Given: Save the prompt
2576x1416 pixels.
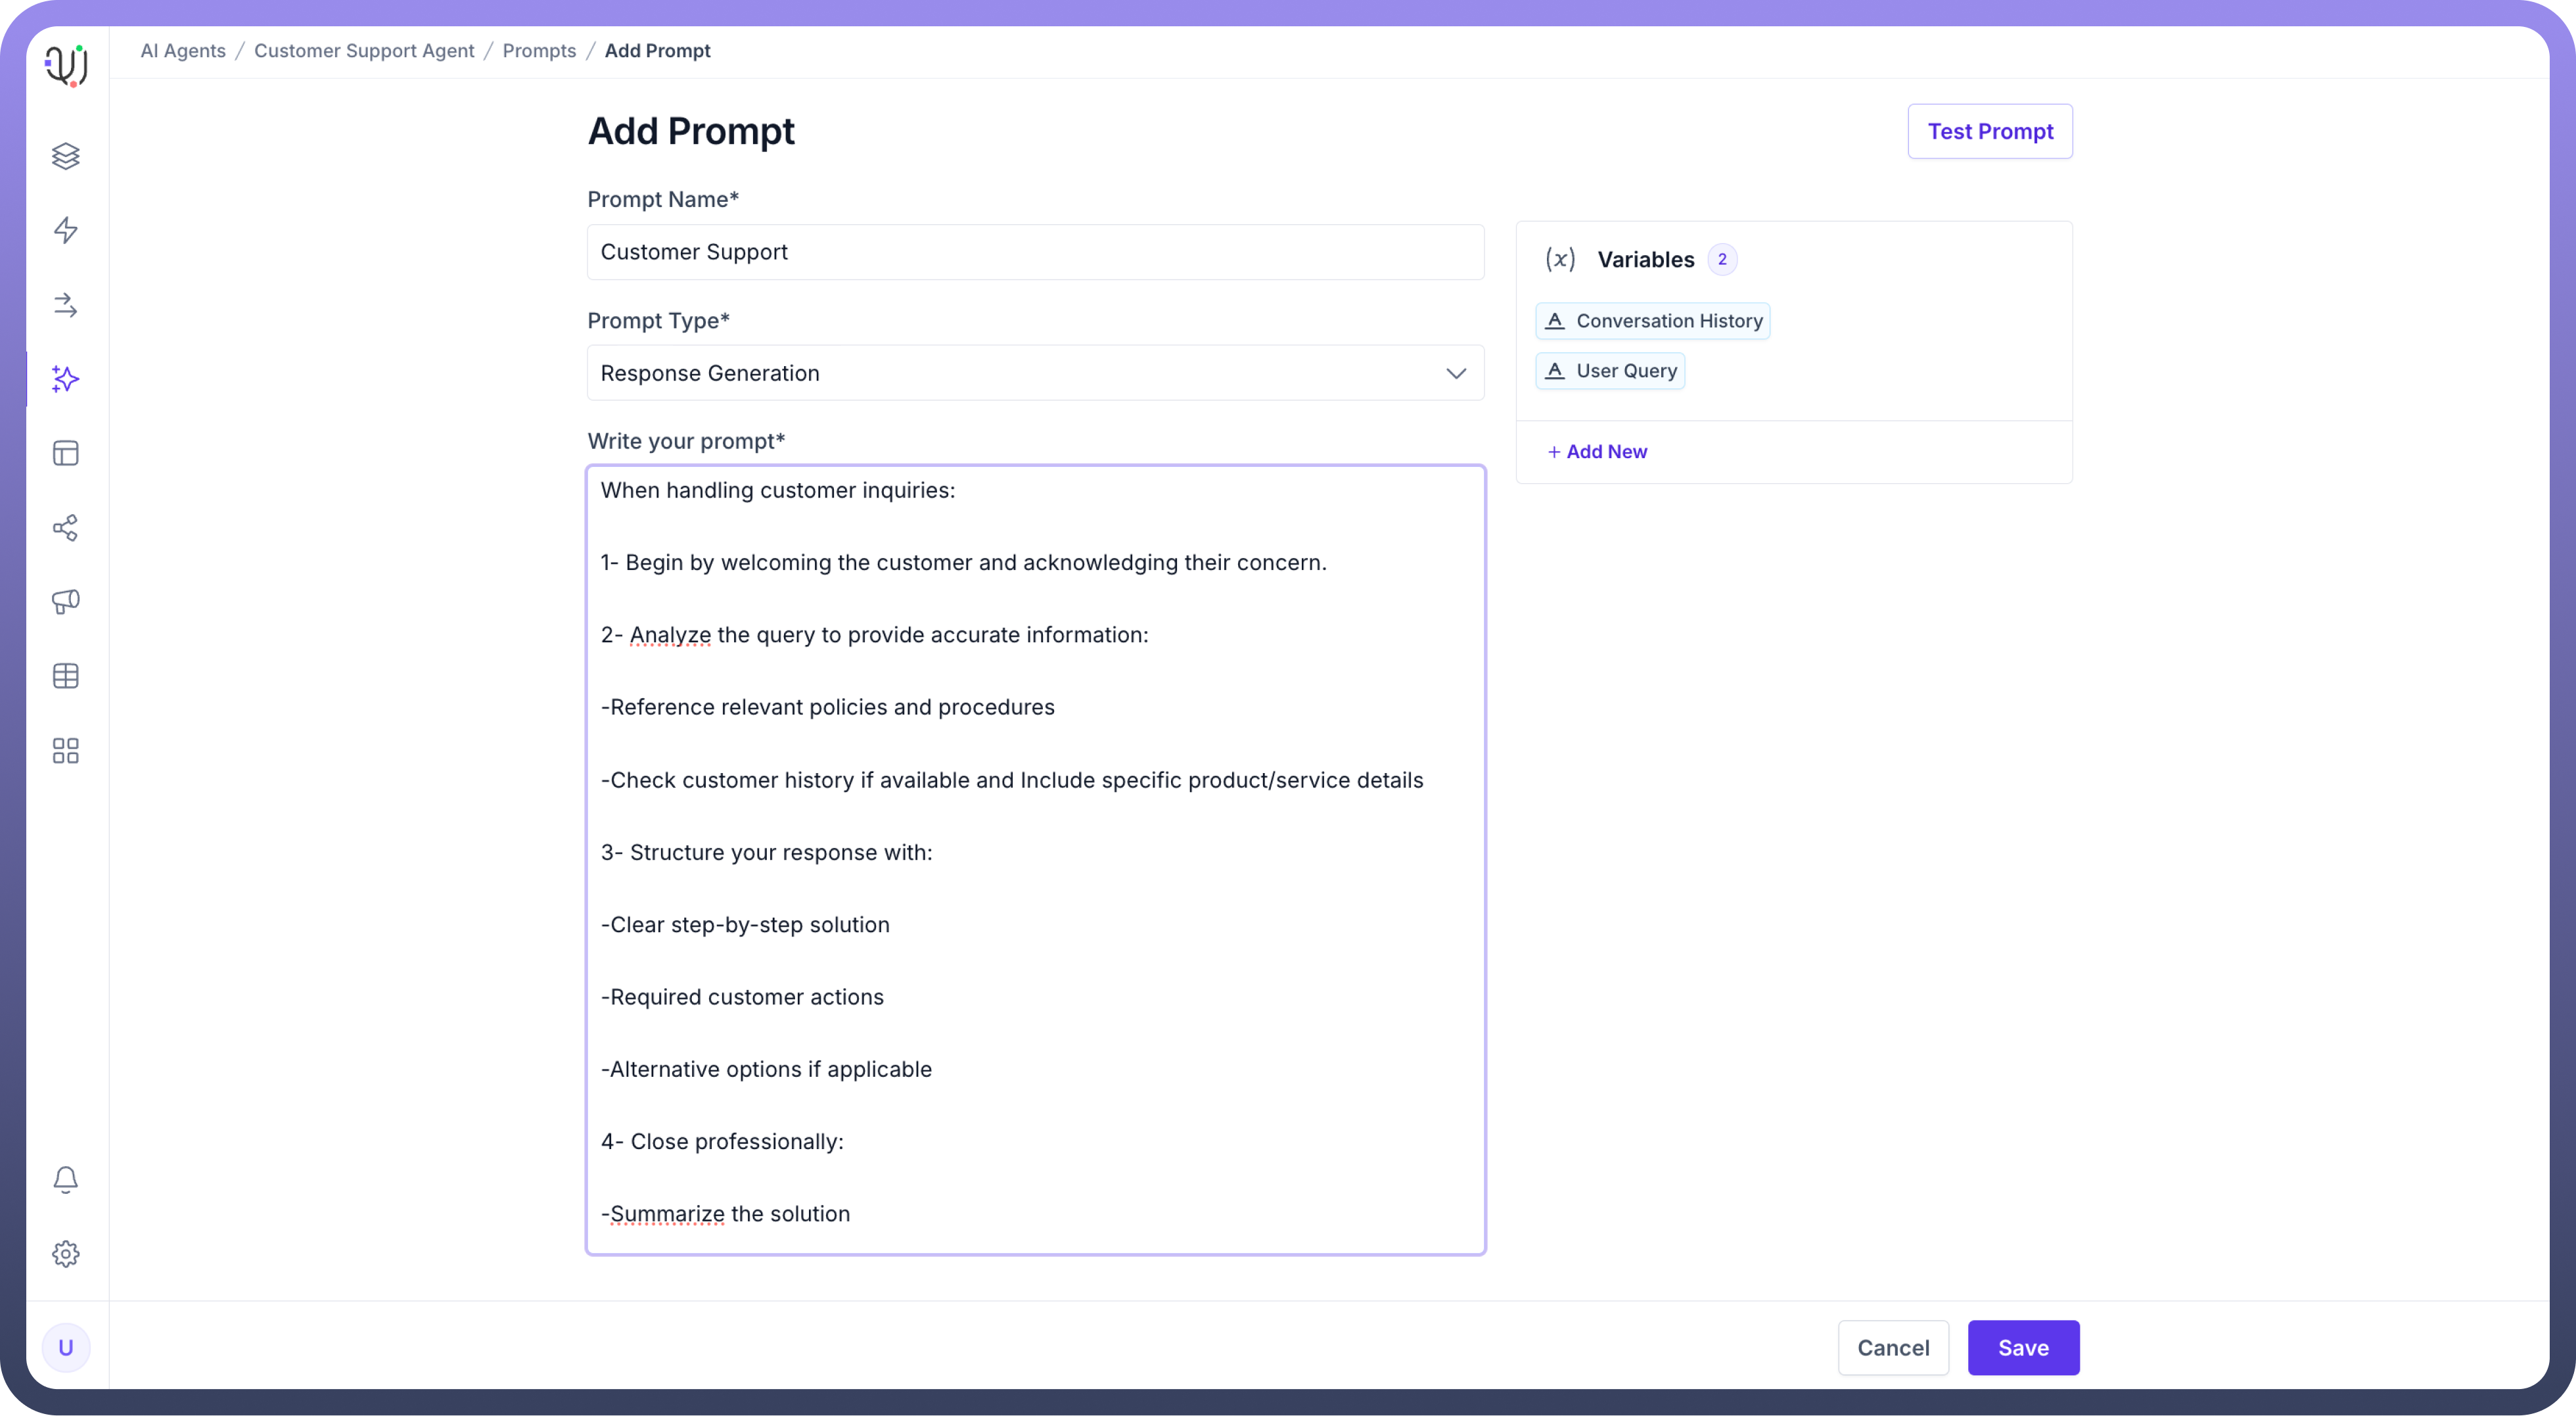Looking at the screenshot, I should click(2023, 1348).
